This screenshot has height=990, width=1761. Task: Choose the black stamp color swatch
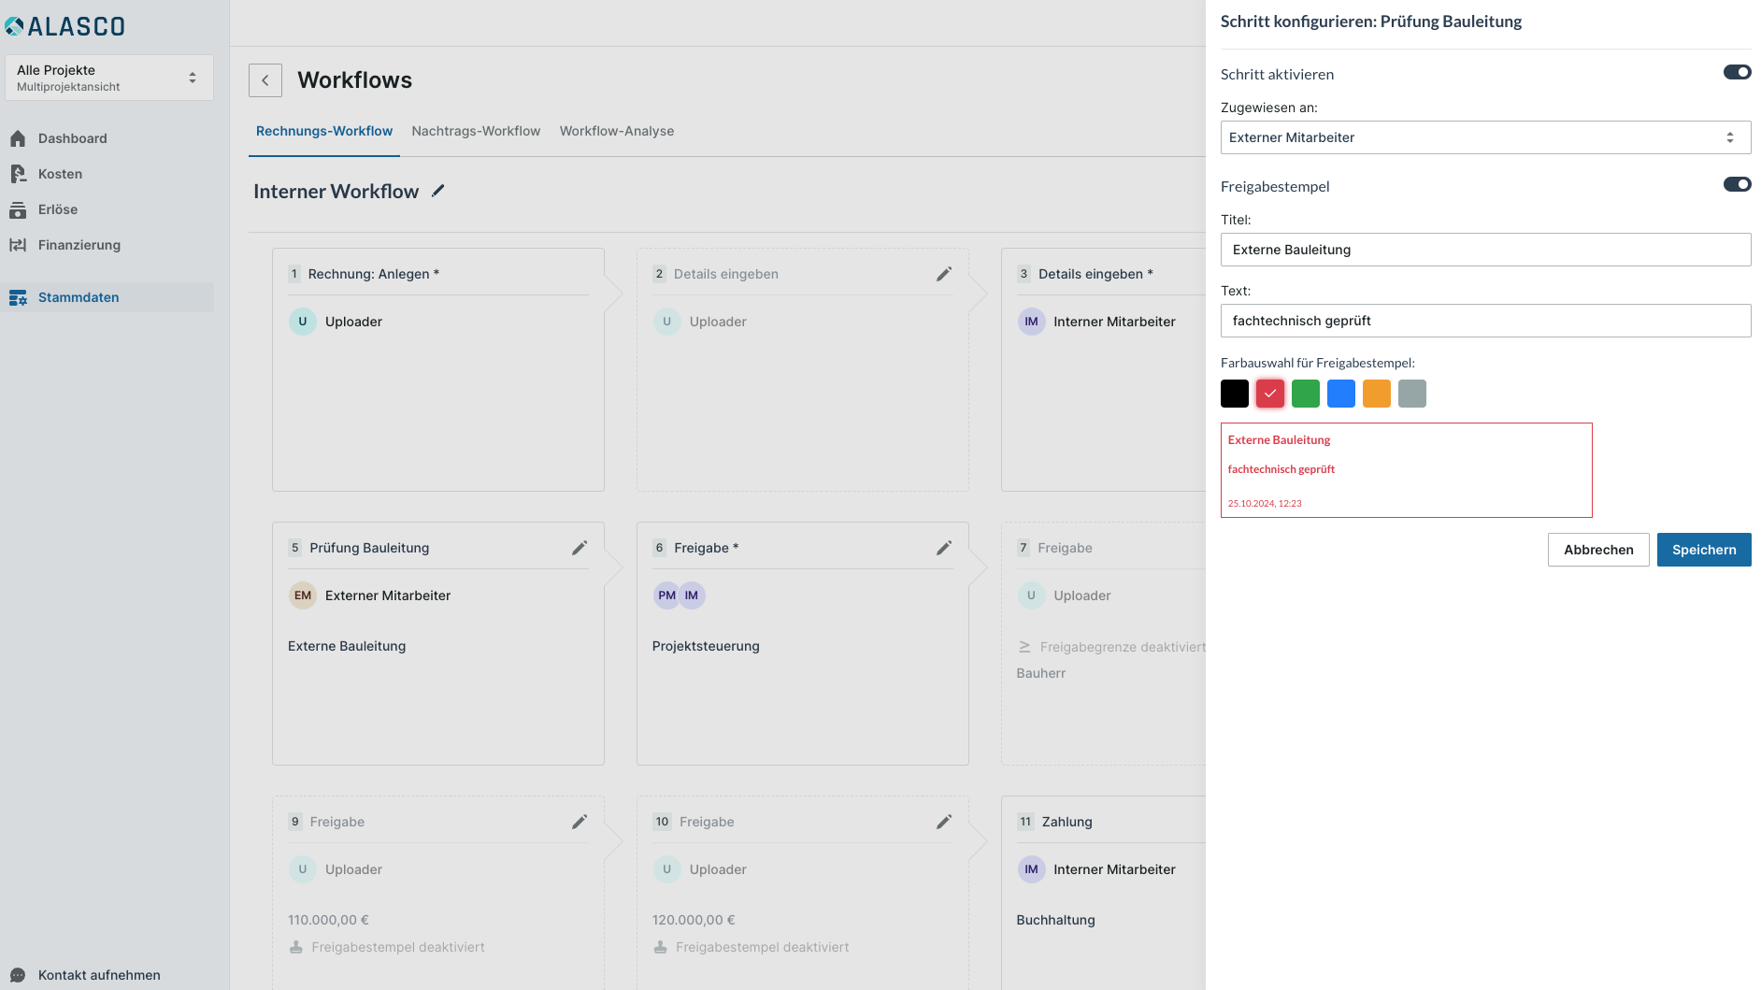pos(1234,394)
